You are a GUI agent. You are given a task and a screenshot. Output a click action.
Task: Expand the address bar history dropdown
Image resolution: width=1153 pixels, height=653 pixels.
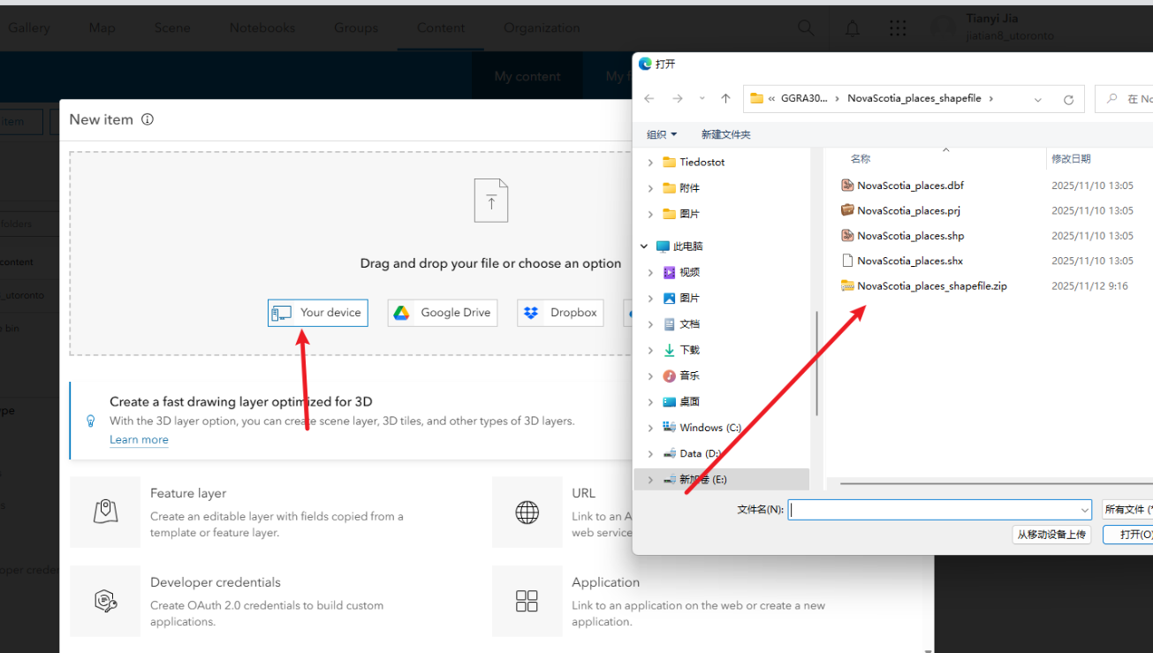pyautogui.click(x=1038, y=100)
